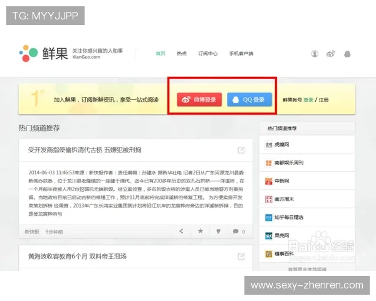Open the 手机客户端 nav tab
Viewport: 376px width, 301px height.
(x=241, y=53)
